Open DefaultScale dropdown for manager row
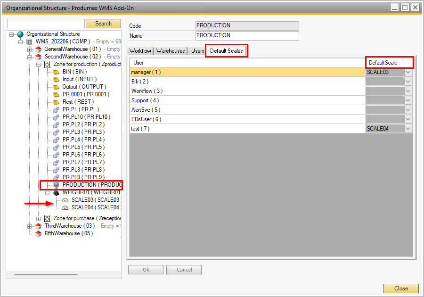Screen dimensions: 424x297 (408, 72)
